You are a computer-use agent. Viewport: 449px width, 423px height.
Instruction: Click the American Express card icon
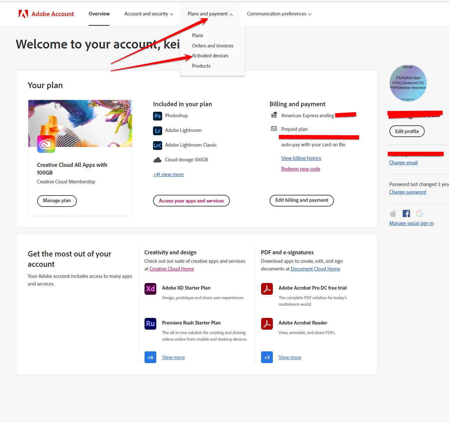coord(274,115)
